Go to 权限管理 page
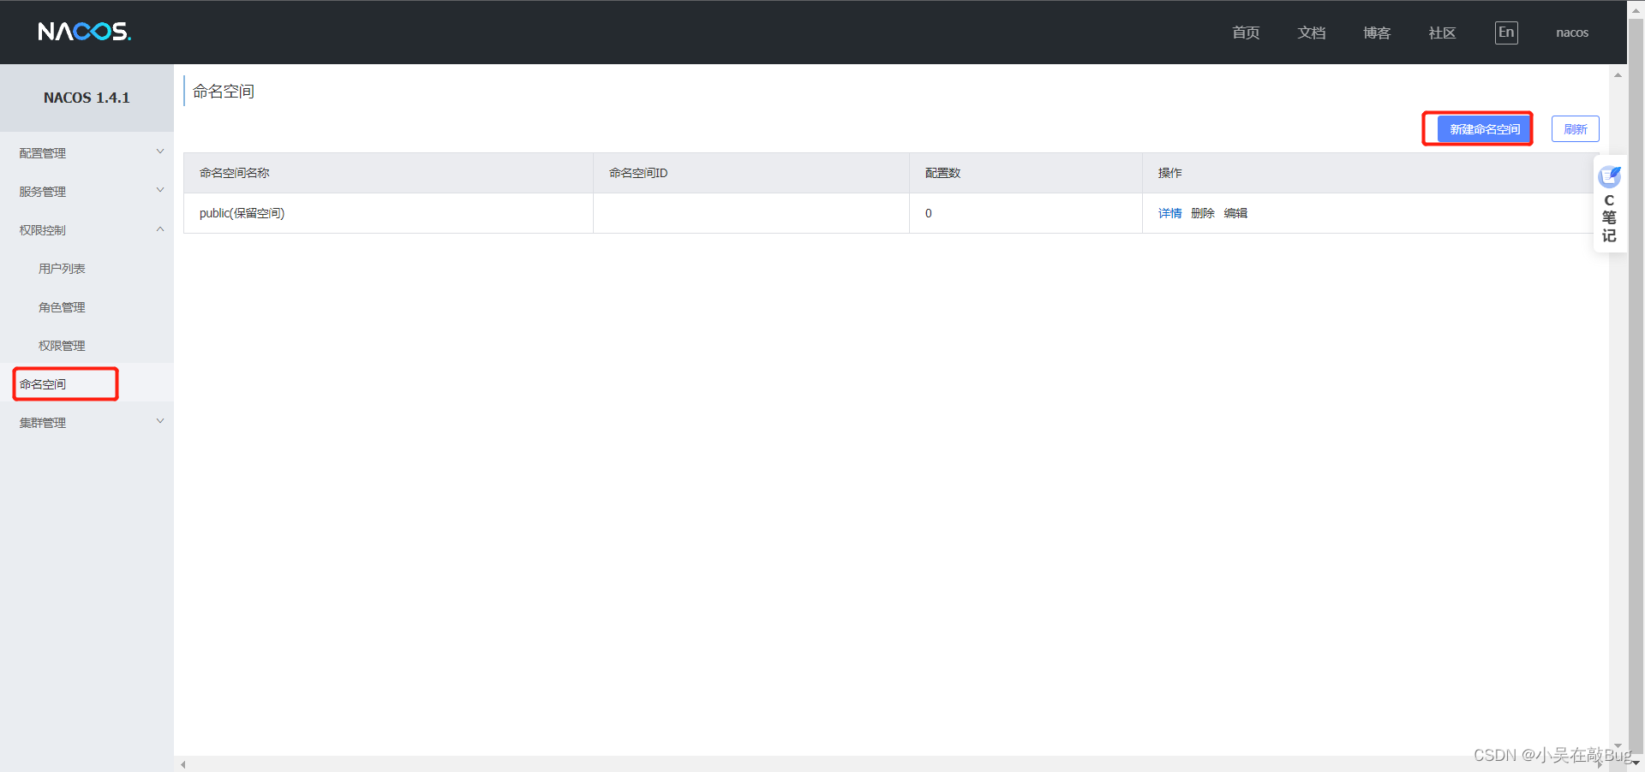1645x772 pixels. click(62, 346)
